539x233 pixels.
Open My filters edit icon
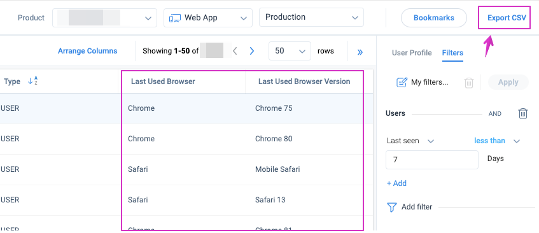[402, 82]
